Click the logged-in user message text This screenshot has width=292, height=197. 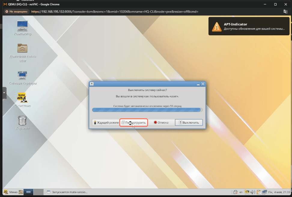[x=147, y=96]
